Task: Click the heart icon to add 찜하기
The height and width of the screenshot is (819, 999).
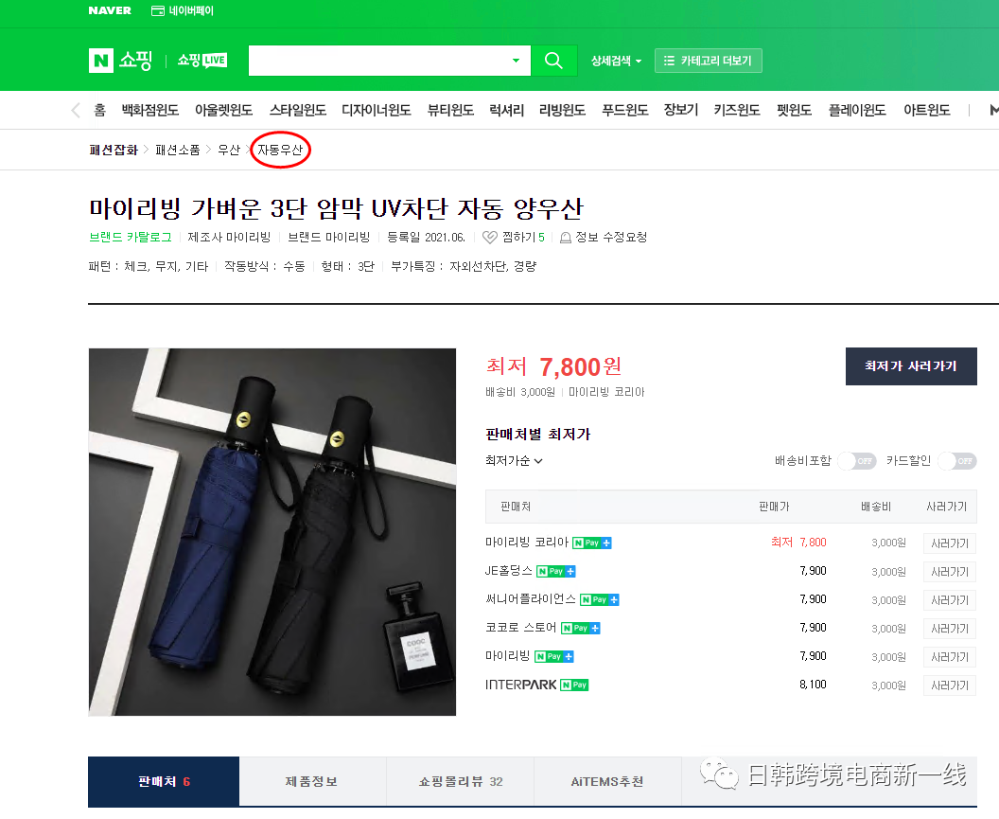Action: coord(488,238)
